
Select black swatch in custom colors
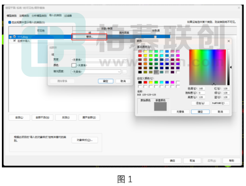[140, 82]
